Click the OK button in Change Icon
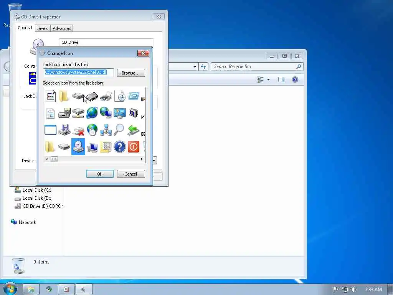 100,174
